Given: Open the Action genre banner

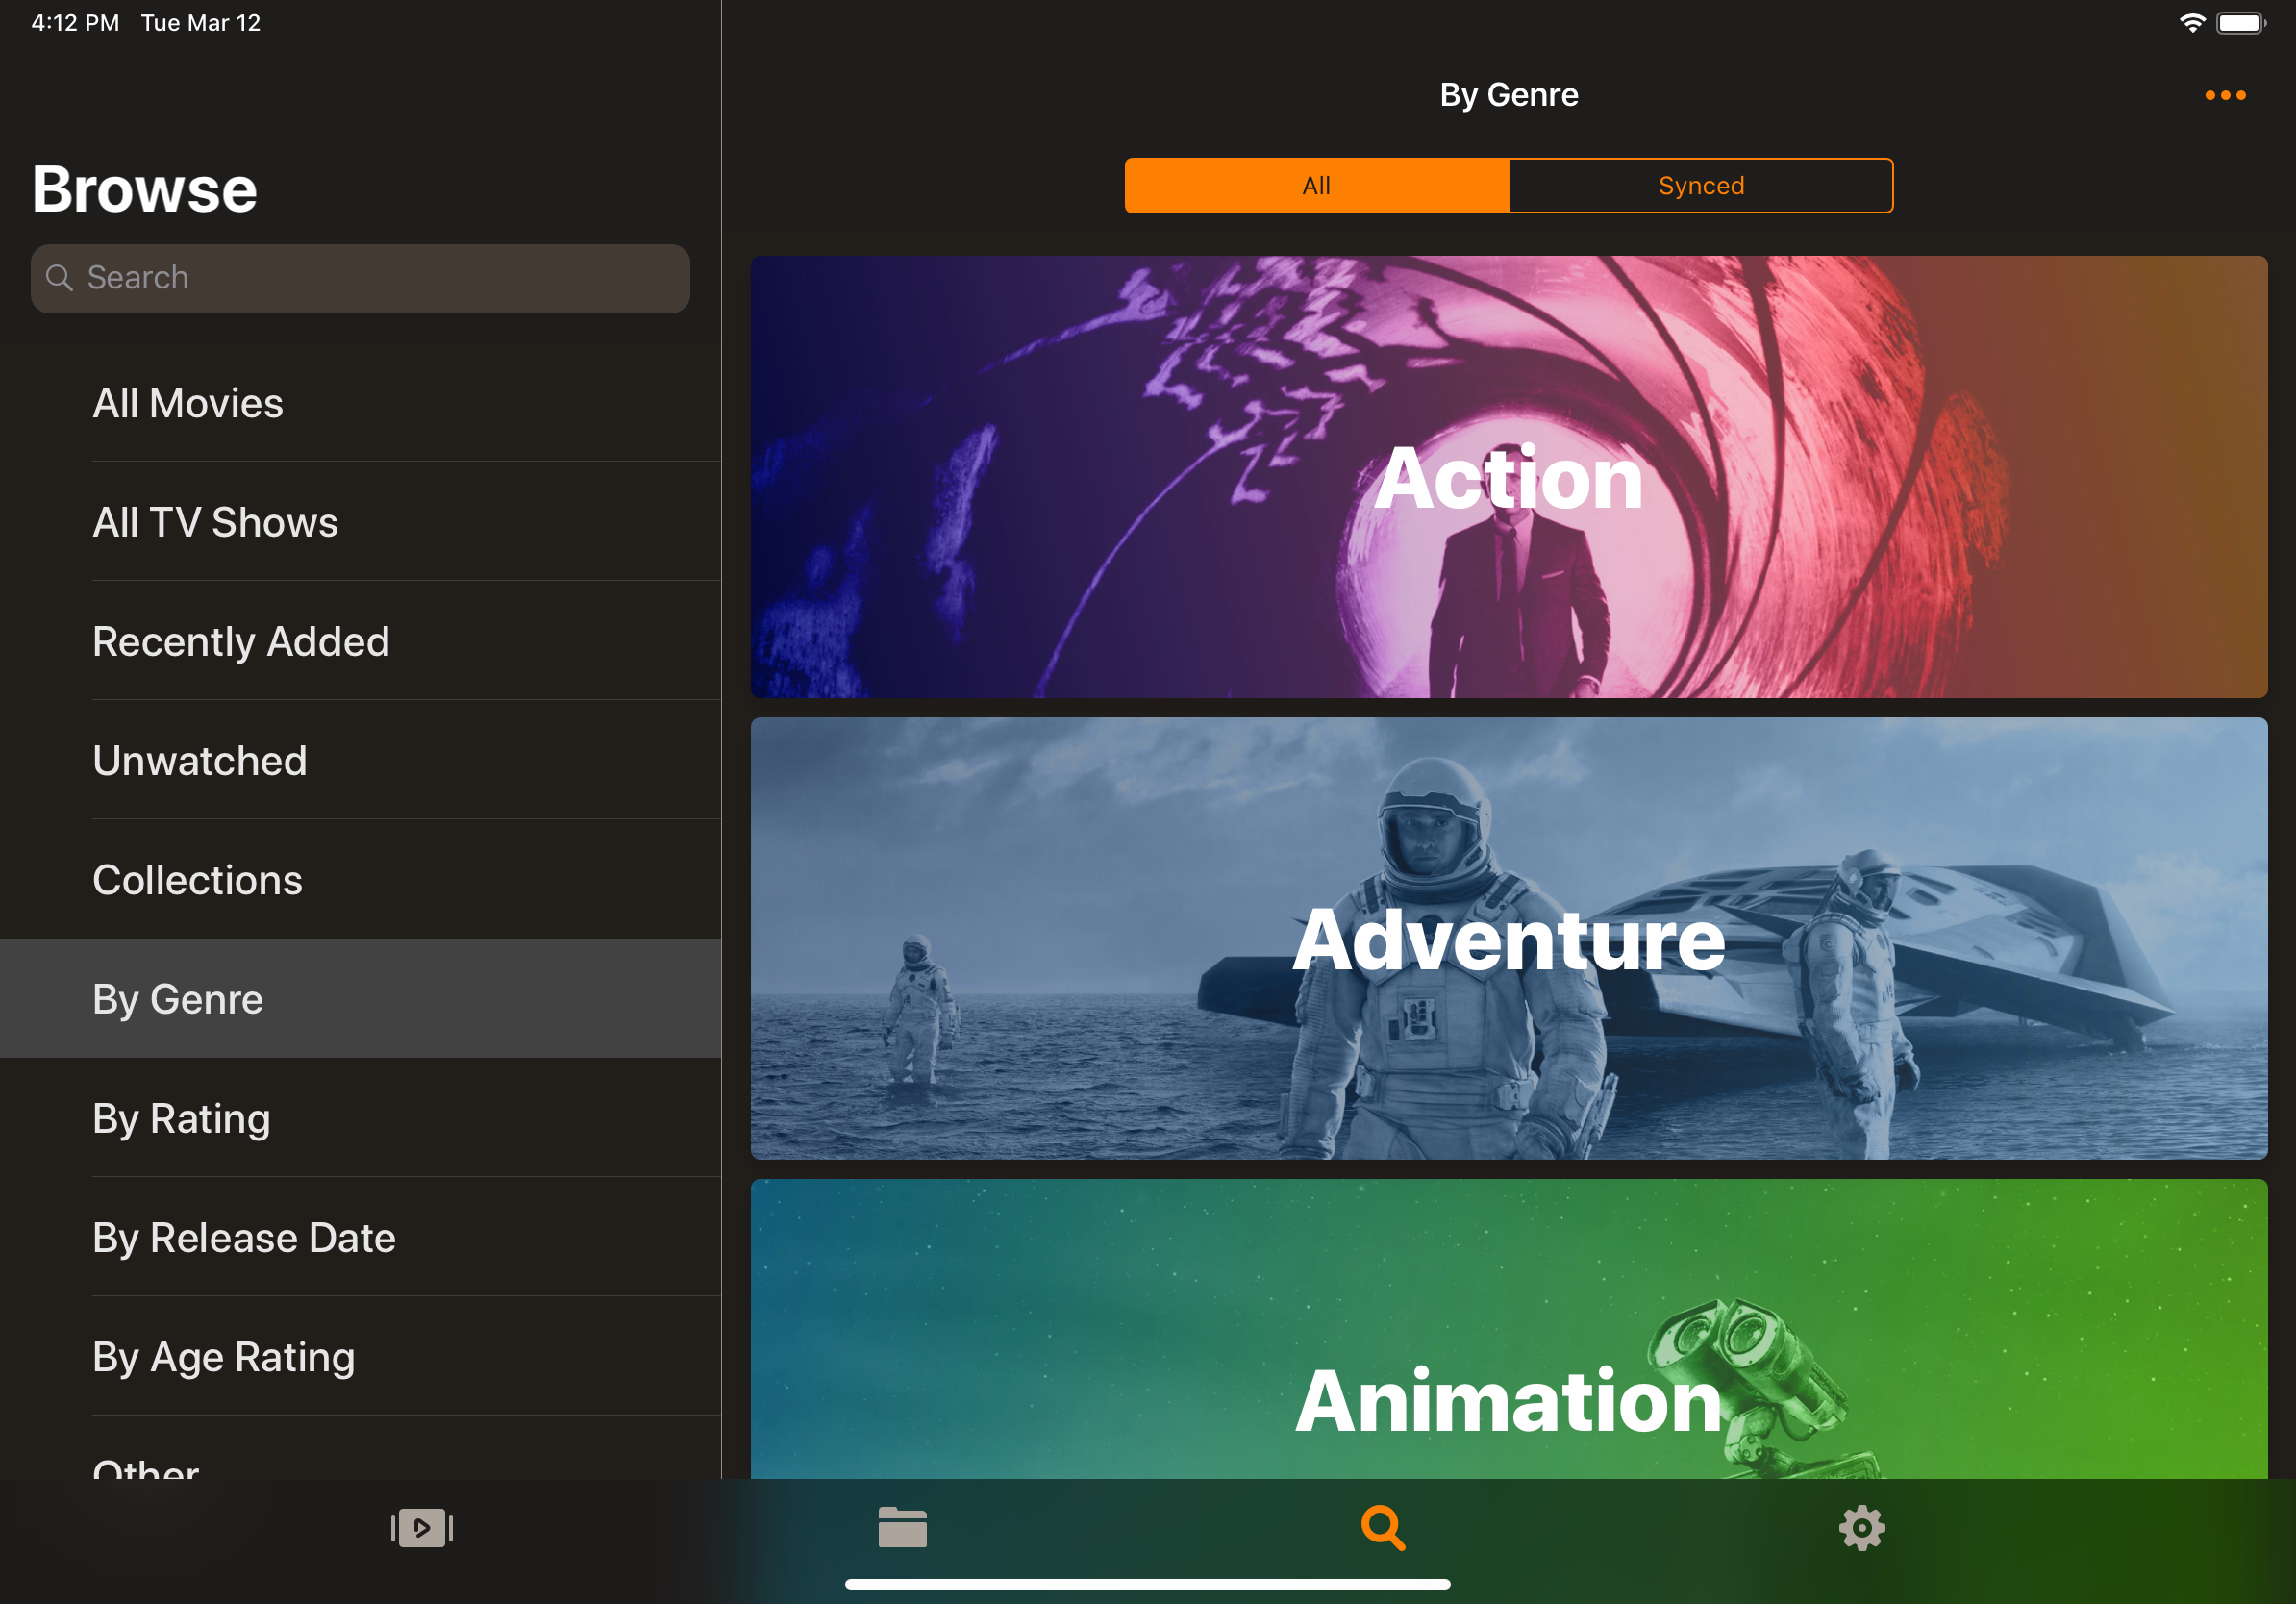Looking at the screenshot, I should click(x=1508, y=477).
